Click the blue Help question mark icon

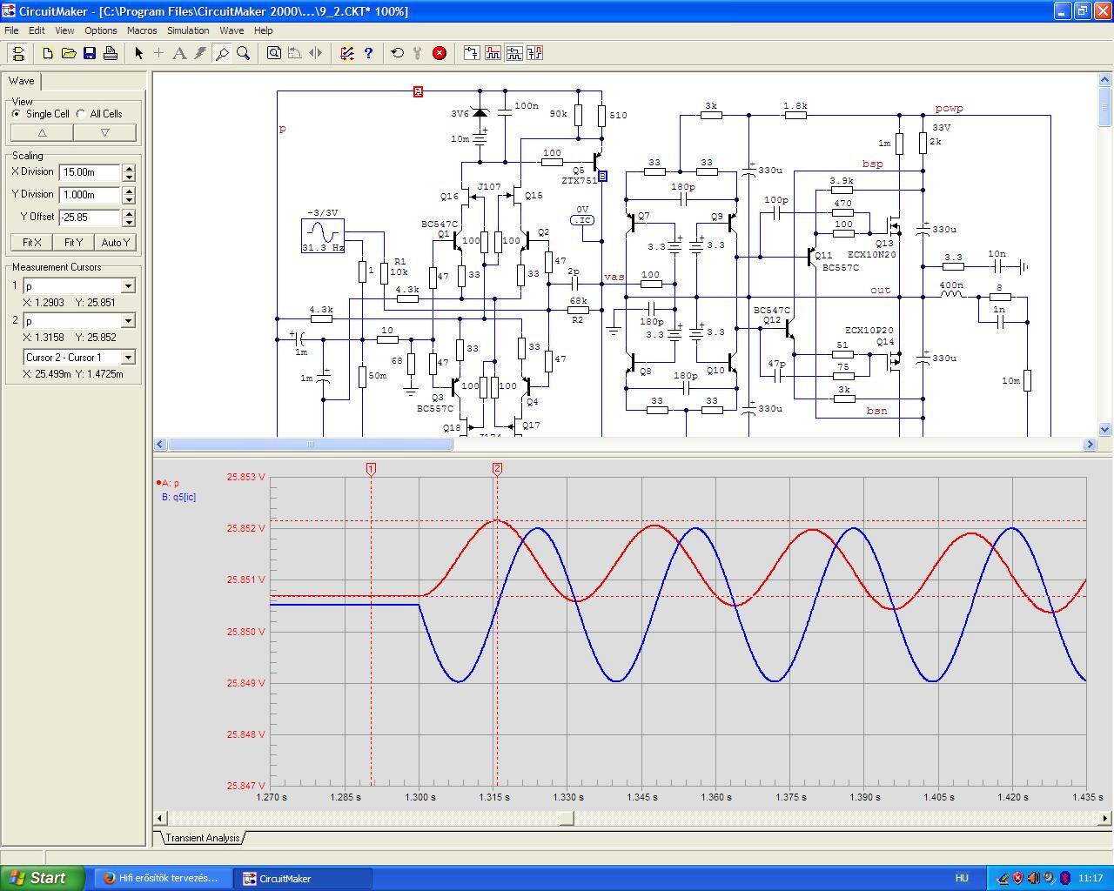(x=368, y=53)
